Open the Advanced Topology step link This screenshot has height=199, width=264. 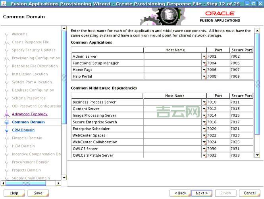[29, 114]
